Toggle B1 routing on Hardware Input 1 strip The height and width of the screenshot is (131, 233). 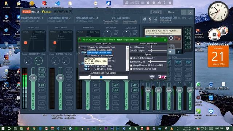(42, 85)
